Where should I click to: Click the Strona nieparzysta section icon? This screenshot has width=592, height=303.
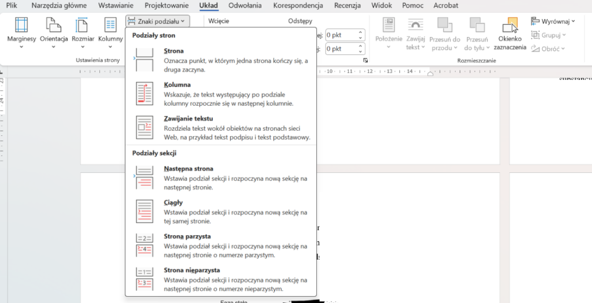click(x=144, y=279)
